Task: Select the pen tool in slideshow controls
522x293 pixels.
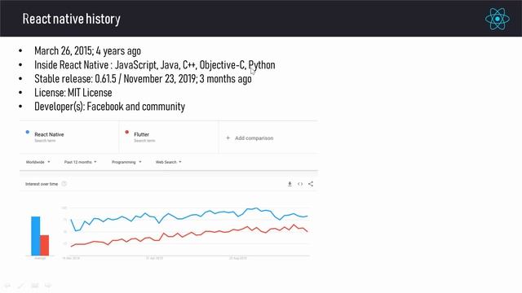Action: [20, 286]
